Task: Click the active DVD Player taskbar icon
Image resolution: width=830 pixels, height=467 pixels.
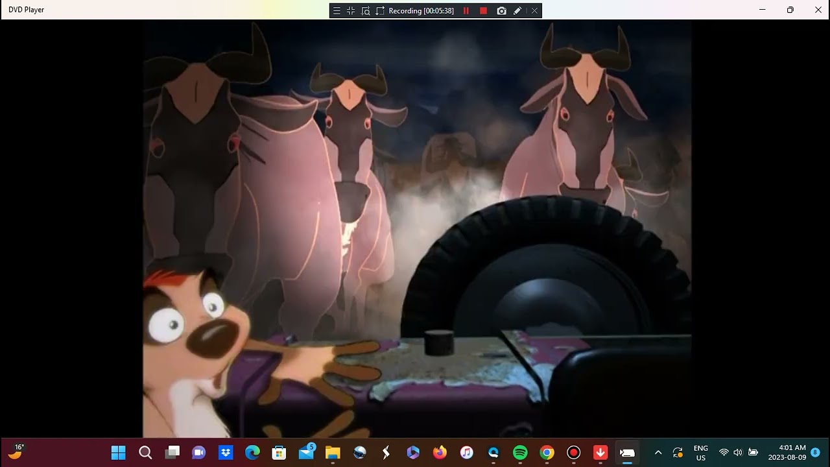Action: pos(627,453)
